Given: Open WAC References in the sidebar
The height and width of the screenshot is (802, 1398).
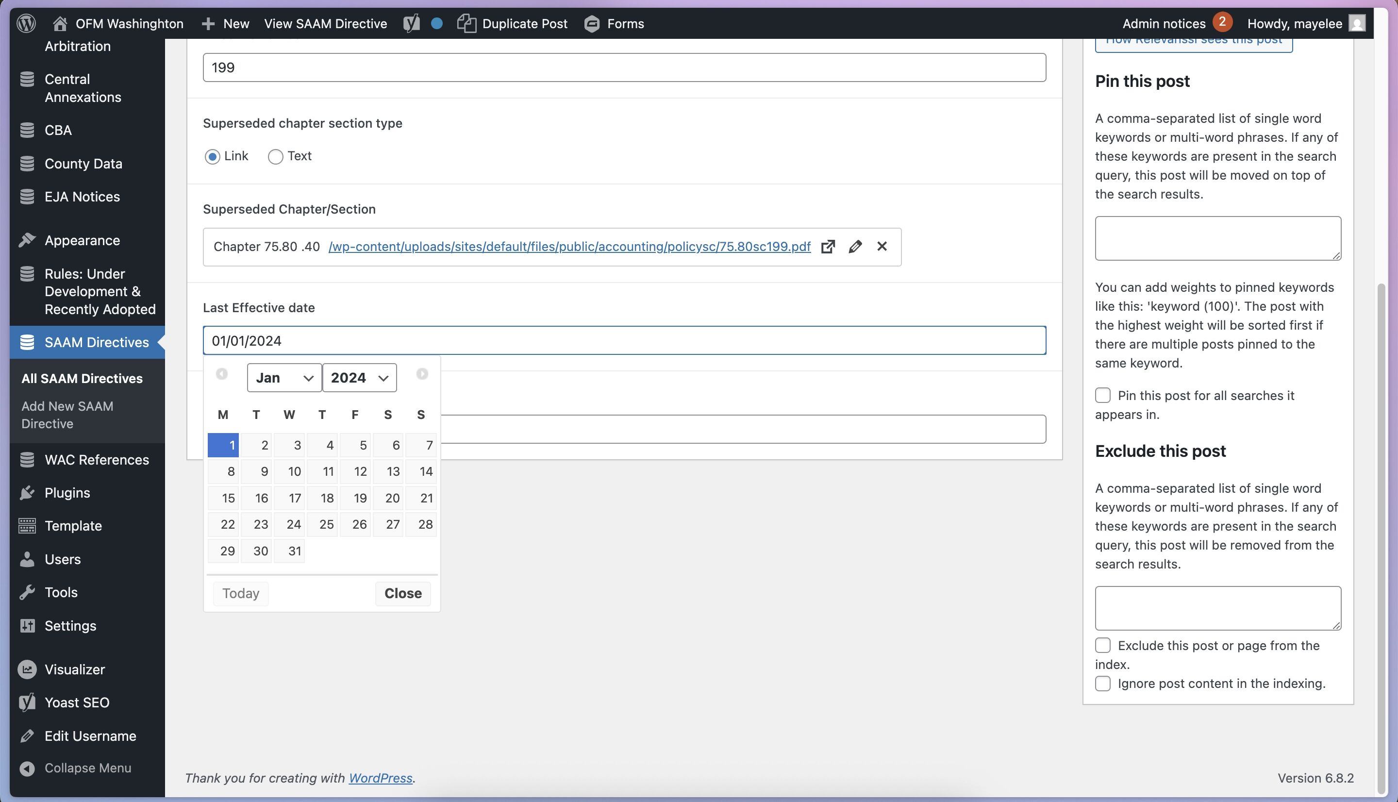Looking at the screenshot, I should click(x=97, y=459).
